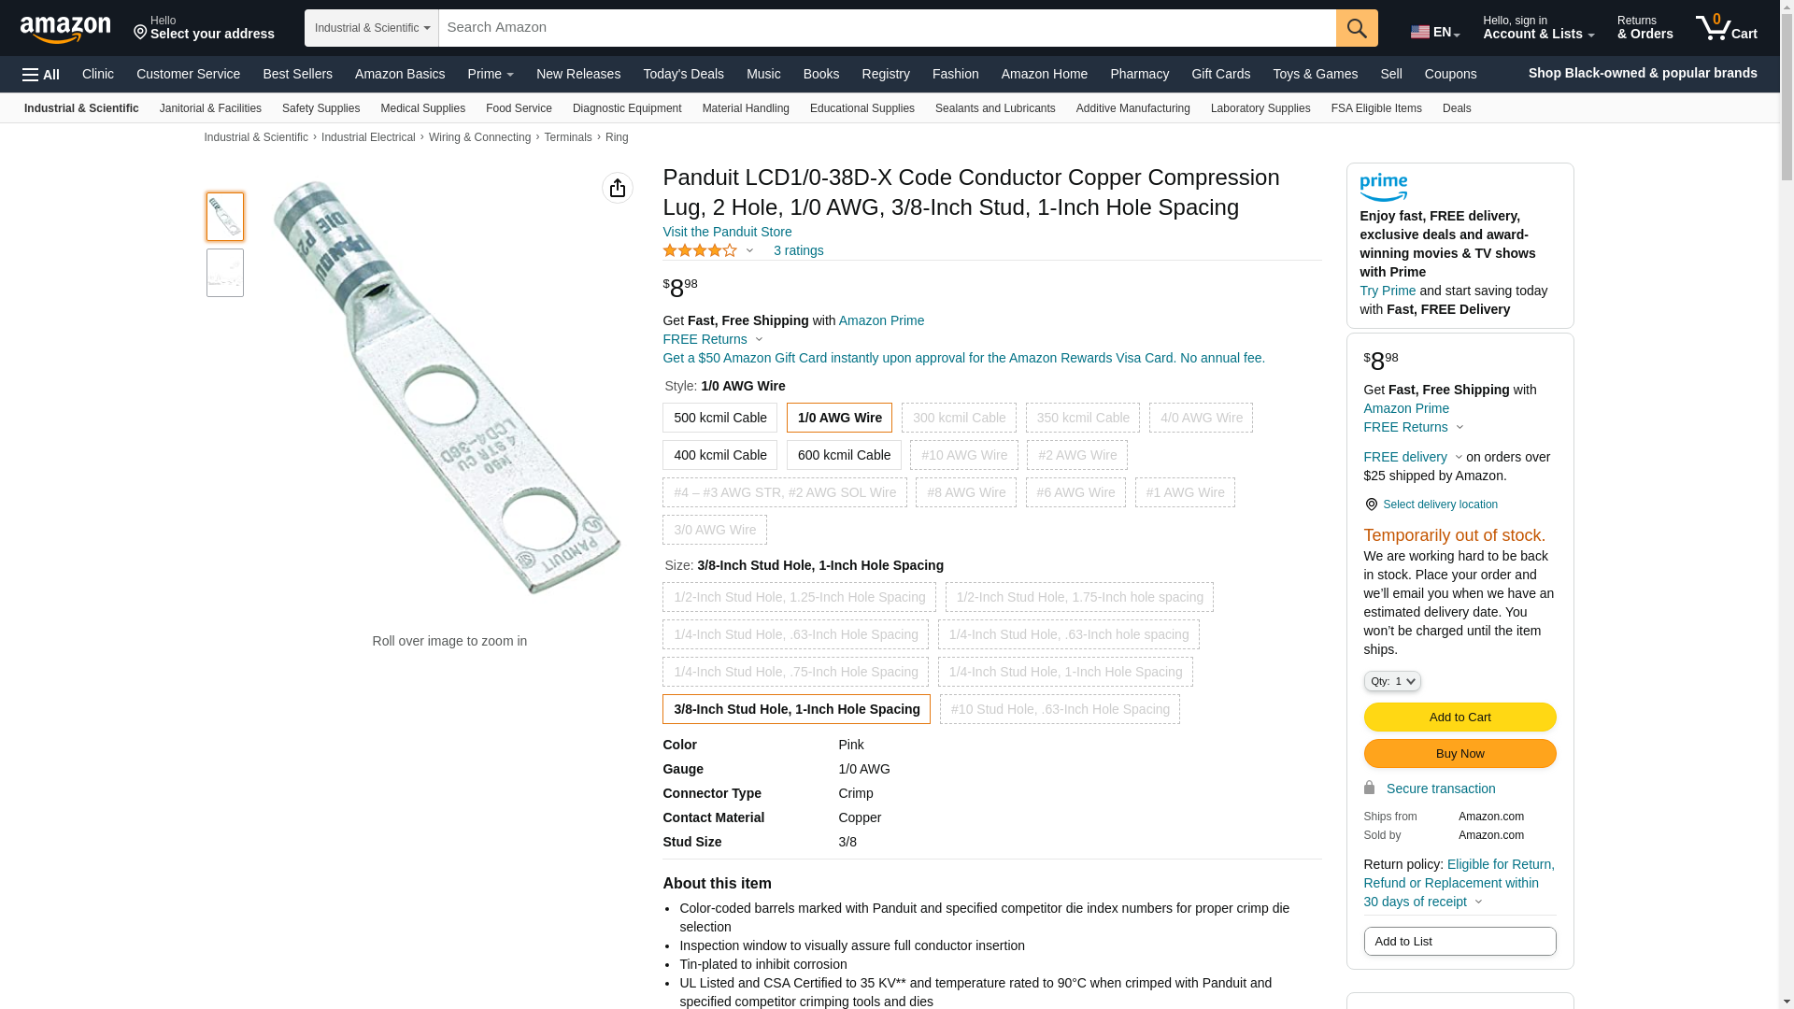Select the 600 kcmil Cable style option
The height and width of the screenshot is (1009, 1794).
(x=844, y=455)
